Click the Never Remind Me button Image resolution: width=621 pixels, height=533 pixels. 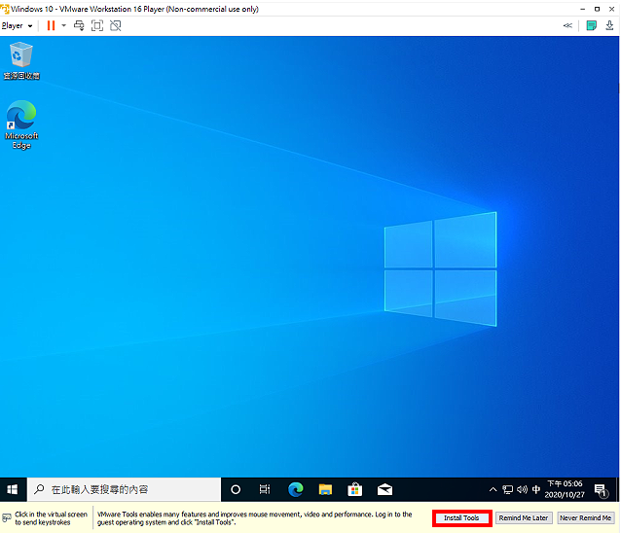[x=585, y=518]
